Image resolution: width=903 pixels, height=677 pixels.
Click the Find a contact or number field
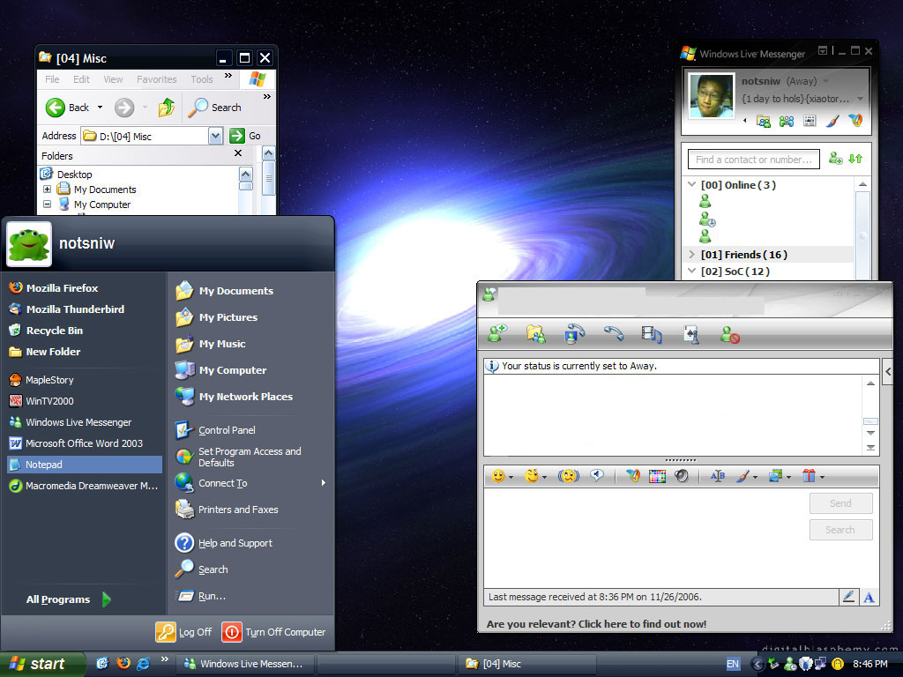(x=753, y=160)
